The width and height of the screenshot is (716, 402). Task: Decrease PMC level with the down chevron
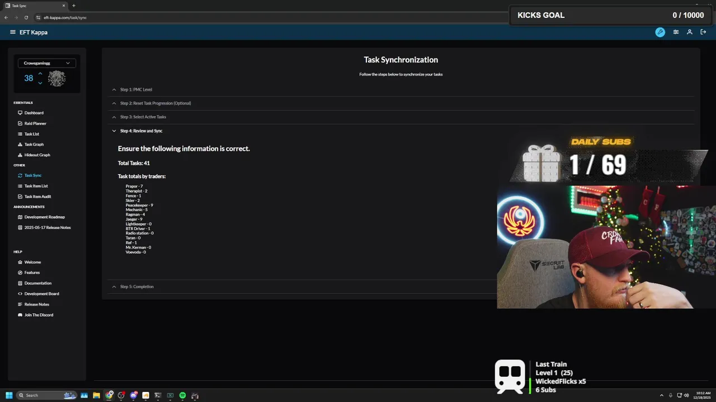(x=40, y=83)
